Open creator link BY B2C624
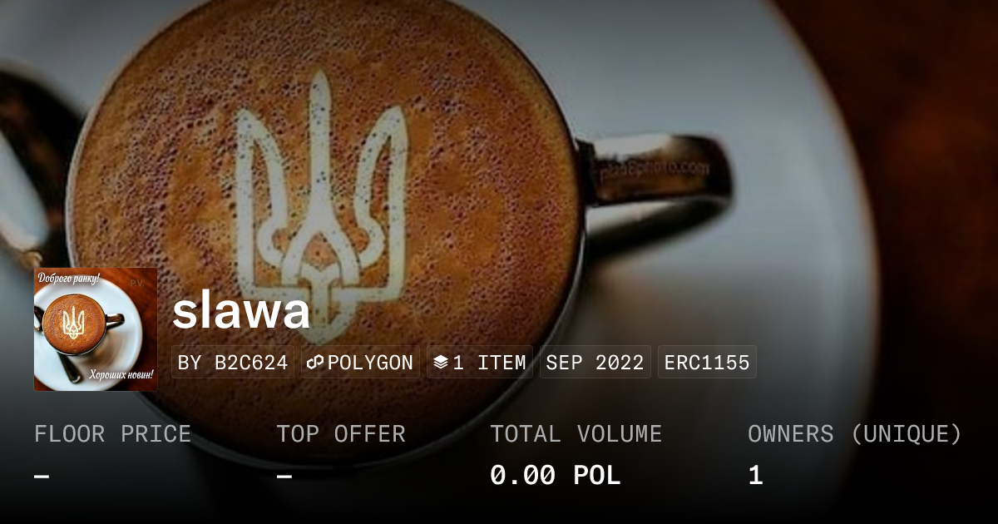The height and width of the screenshot is (524, 998). (x=233, y=363)
